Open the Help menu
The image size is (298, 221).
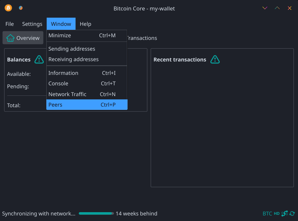click(x=86, y=24)
